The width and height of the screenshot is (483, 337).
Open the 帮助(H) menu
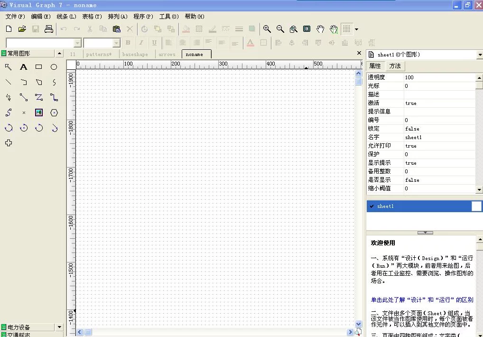(x=195, y=17)
